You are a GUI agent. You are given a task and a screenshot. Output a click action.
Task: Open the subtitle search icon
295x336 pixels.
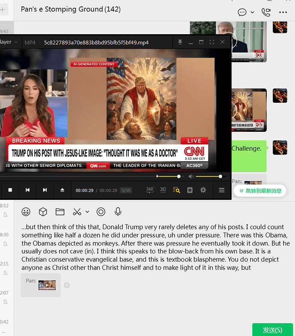[177, 190]
